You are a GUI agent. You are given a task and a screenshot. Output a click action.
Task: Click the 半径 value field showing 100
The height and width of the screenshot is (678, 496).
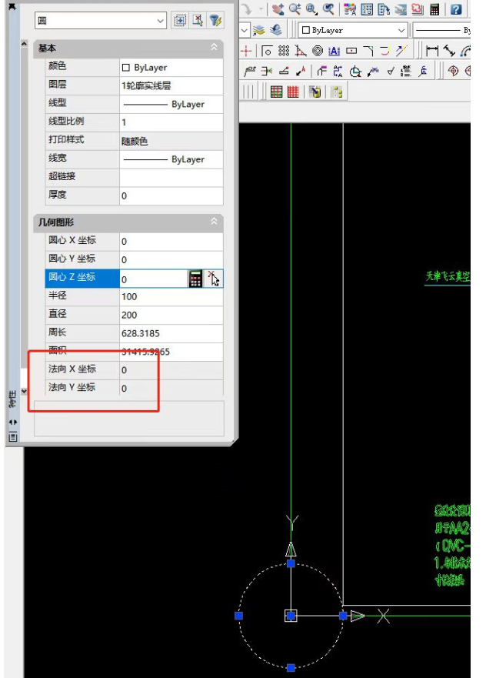(170, 297)
